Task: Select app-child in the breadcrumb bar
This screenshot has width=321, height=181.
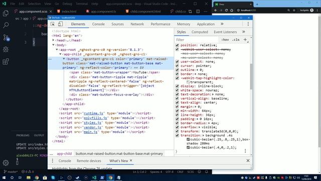Action: (64, 153)
